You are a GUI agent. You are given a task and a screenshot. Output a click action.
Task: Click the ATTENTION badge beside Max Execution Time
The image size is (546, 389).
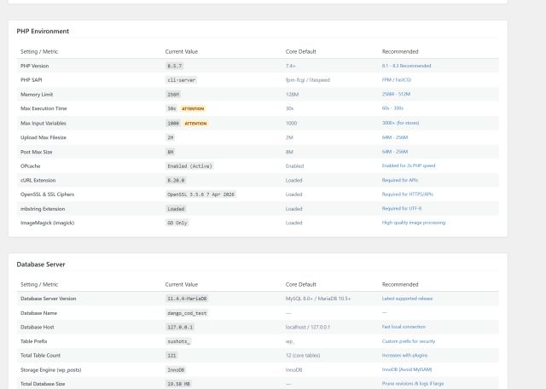[193, 108]
